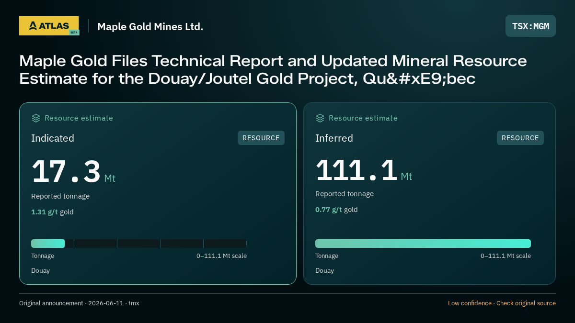Click the 'Indicated' category label
Image resolution: width=575 pixels, height=323 pixels.
pyautogui.click(x=53, y=138)
